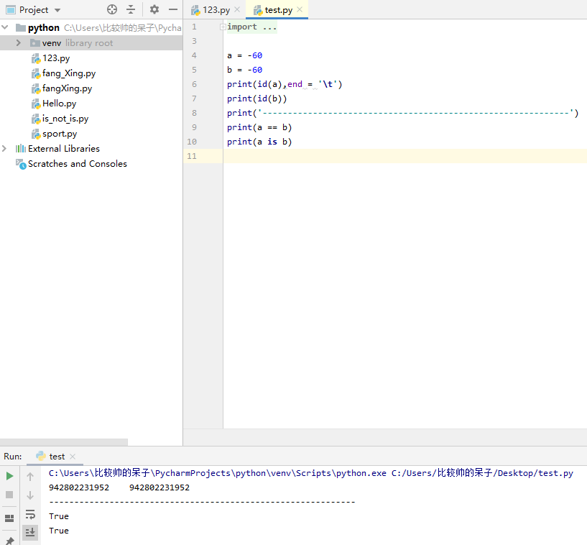Image resolution: width=587 pixels, height=545 pixels.
Task: Switch to the 123.py editor tab
Action: point(216,10)
